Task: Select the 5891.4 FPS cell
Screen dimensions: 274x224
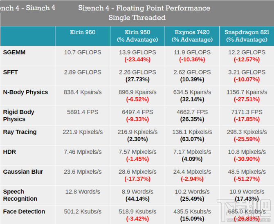Action: pos(83,112)
